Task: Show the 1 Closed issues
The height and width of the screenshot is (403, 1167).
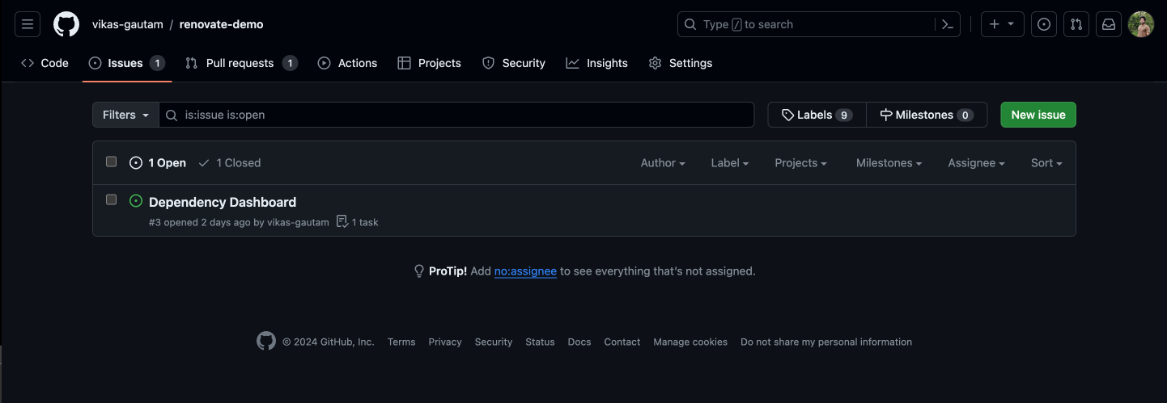Action: click(x=230, y=163)
